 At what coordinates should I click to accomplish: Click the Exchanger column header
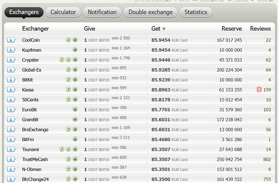click(x=35, y=29)
